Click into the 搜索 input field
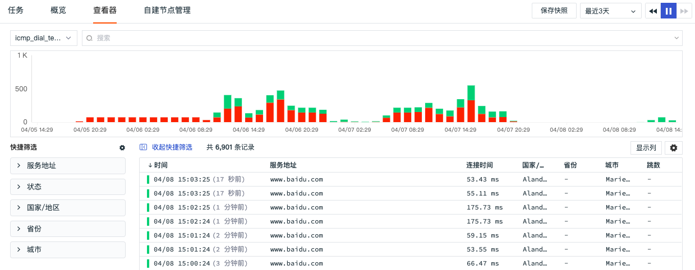 381,38
